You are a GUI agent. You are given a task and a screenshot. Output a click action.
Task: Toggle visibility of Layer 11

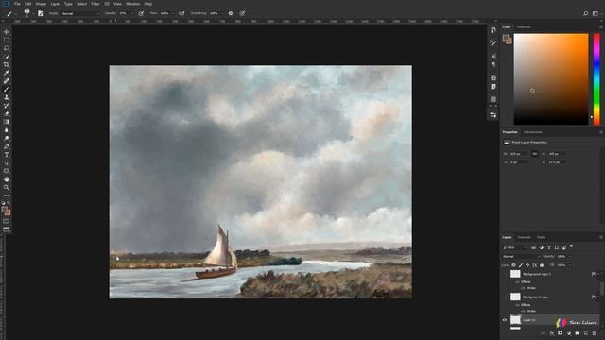point(504,320)
